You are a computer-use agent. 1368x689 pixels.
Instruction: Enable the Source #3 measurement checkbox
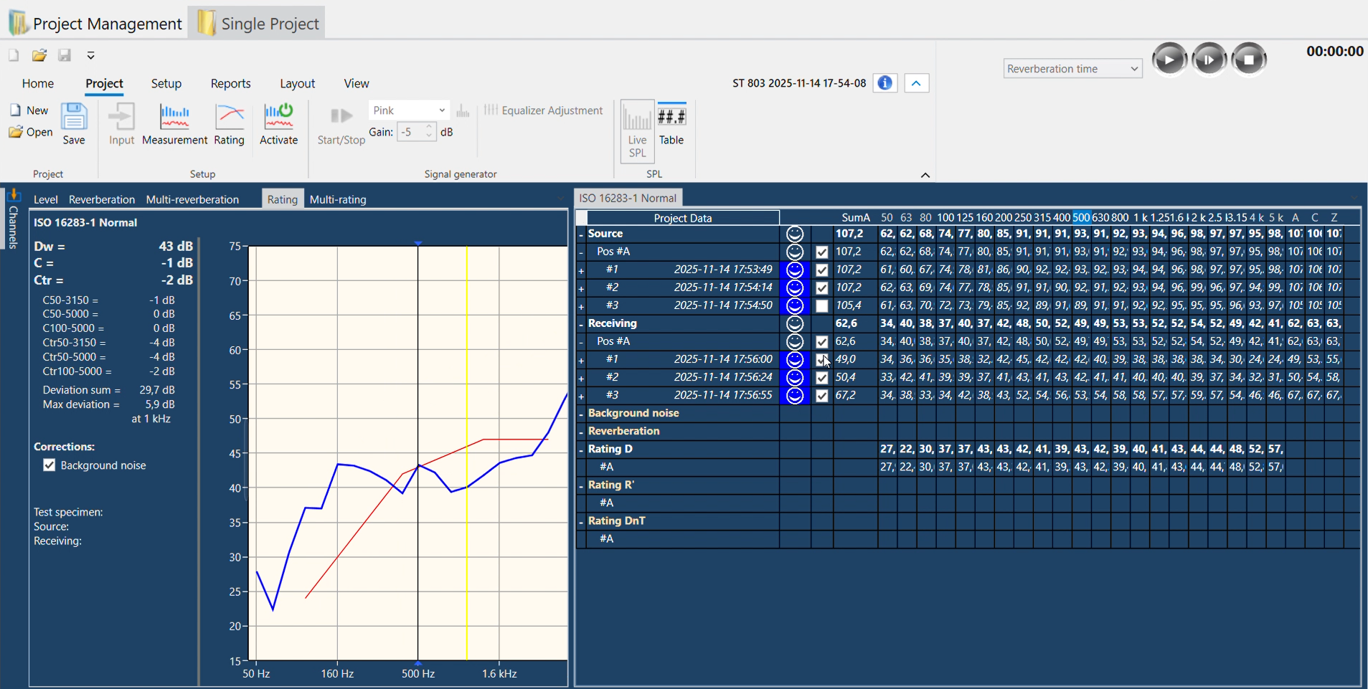822,306
